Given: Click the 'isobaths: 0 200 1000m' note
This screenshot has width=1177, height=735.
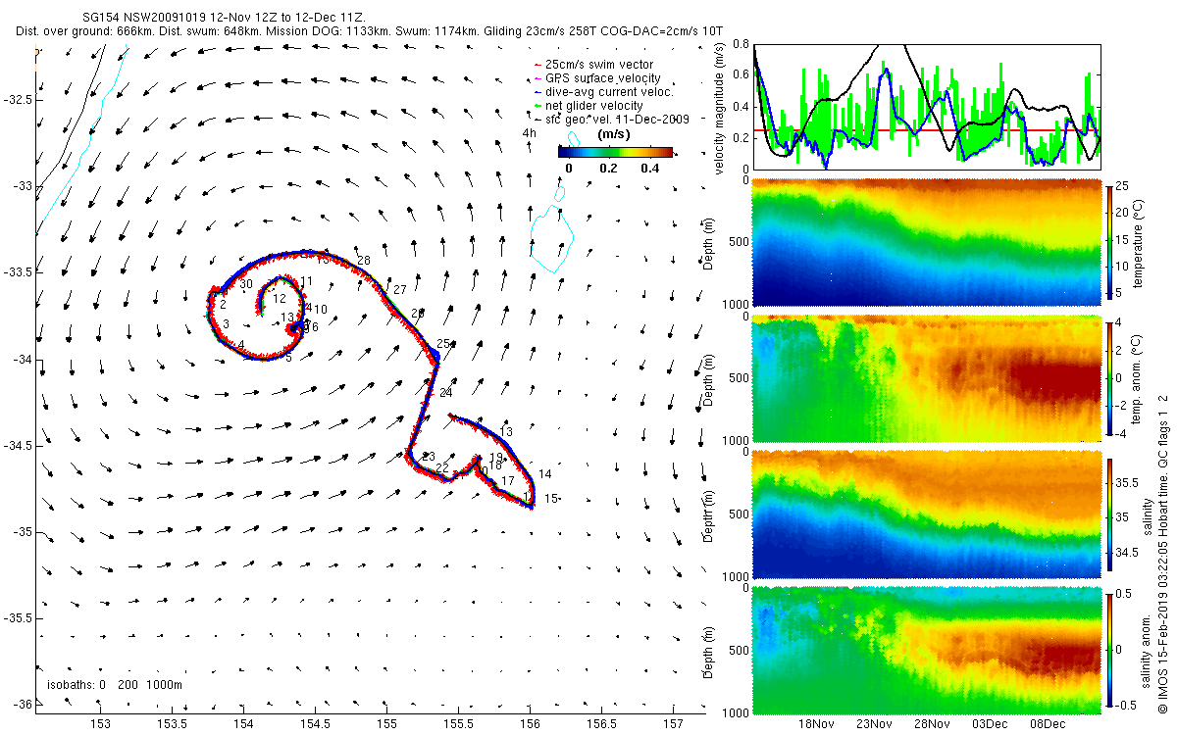Looking at the screenshot, I should click(x=115, y=684).
